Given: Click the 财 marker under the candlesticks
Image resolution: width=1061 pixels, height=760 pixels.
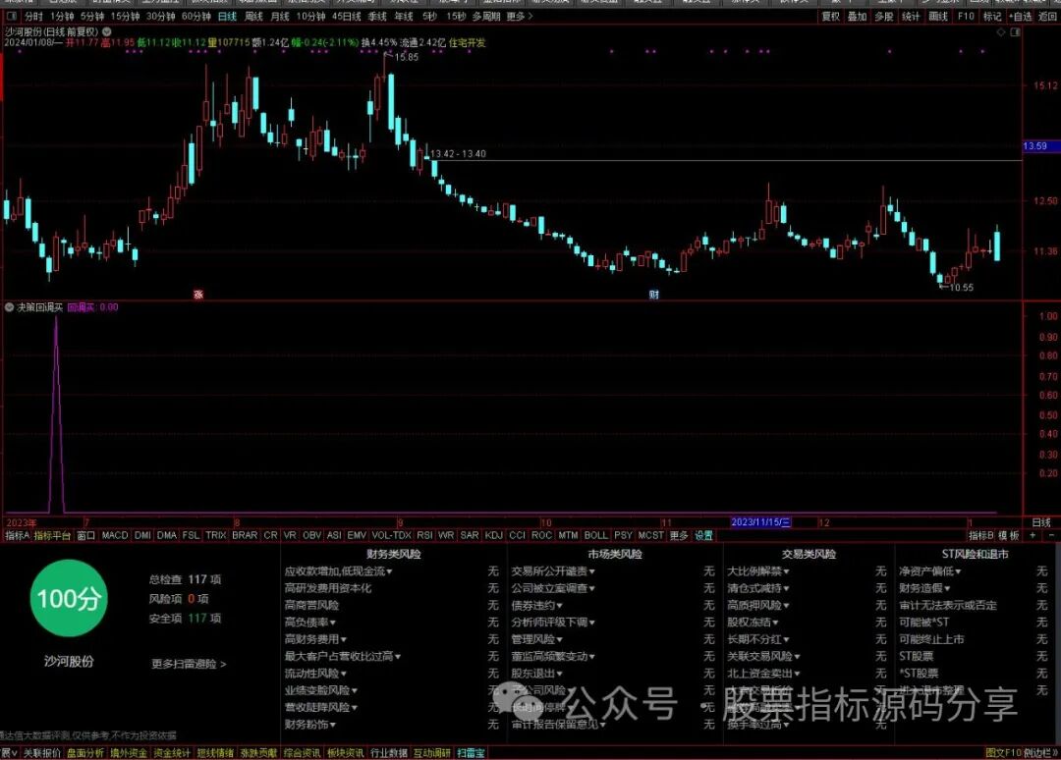Looking at the screenshot, I should 653,295.
